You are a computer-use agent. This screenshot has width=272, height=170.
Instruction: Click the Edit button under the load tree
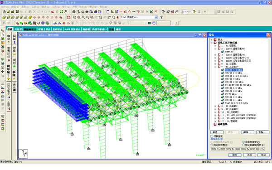tap(248, 132)
